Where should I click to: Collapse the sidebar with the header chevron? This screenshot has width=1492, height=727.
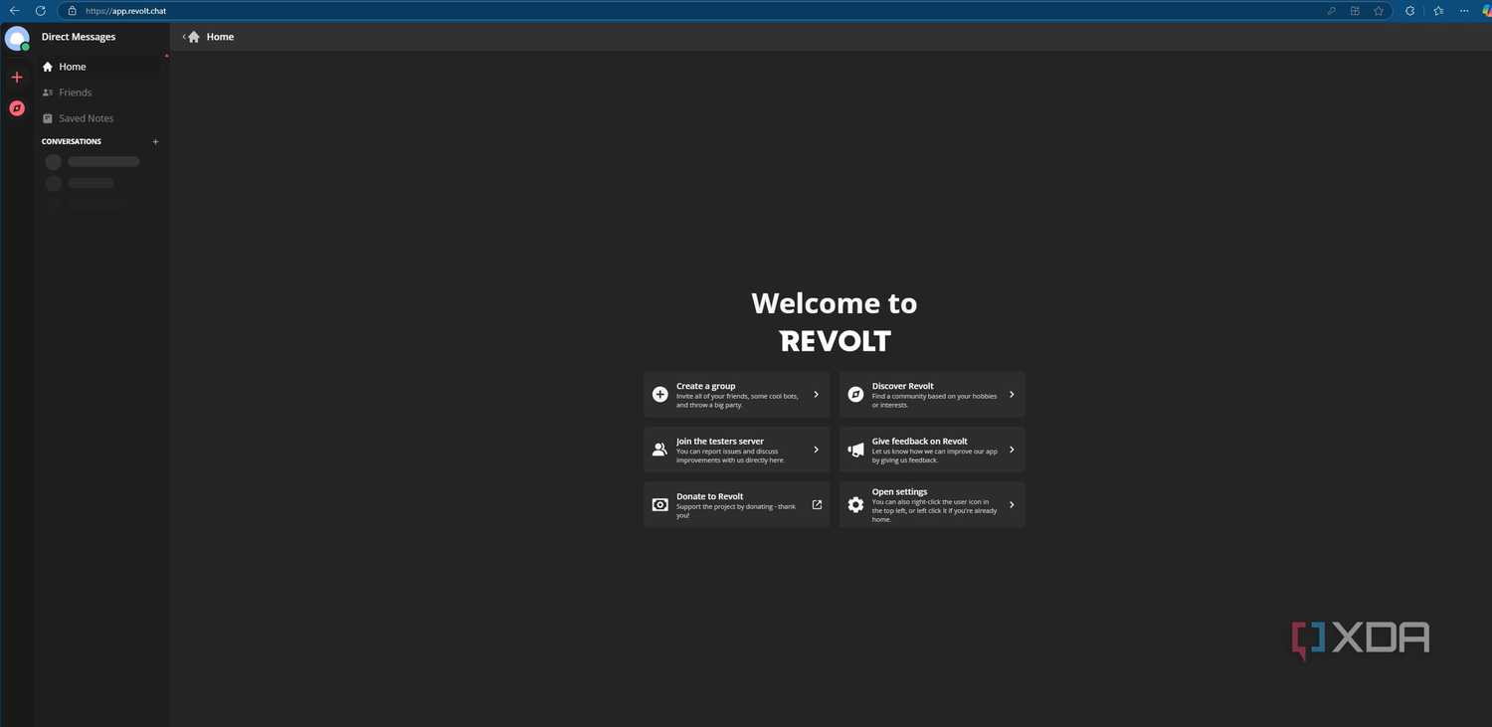pyautogui.click(x=184, y=37)
